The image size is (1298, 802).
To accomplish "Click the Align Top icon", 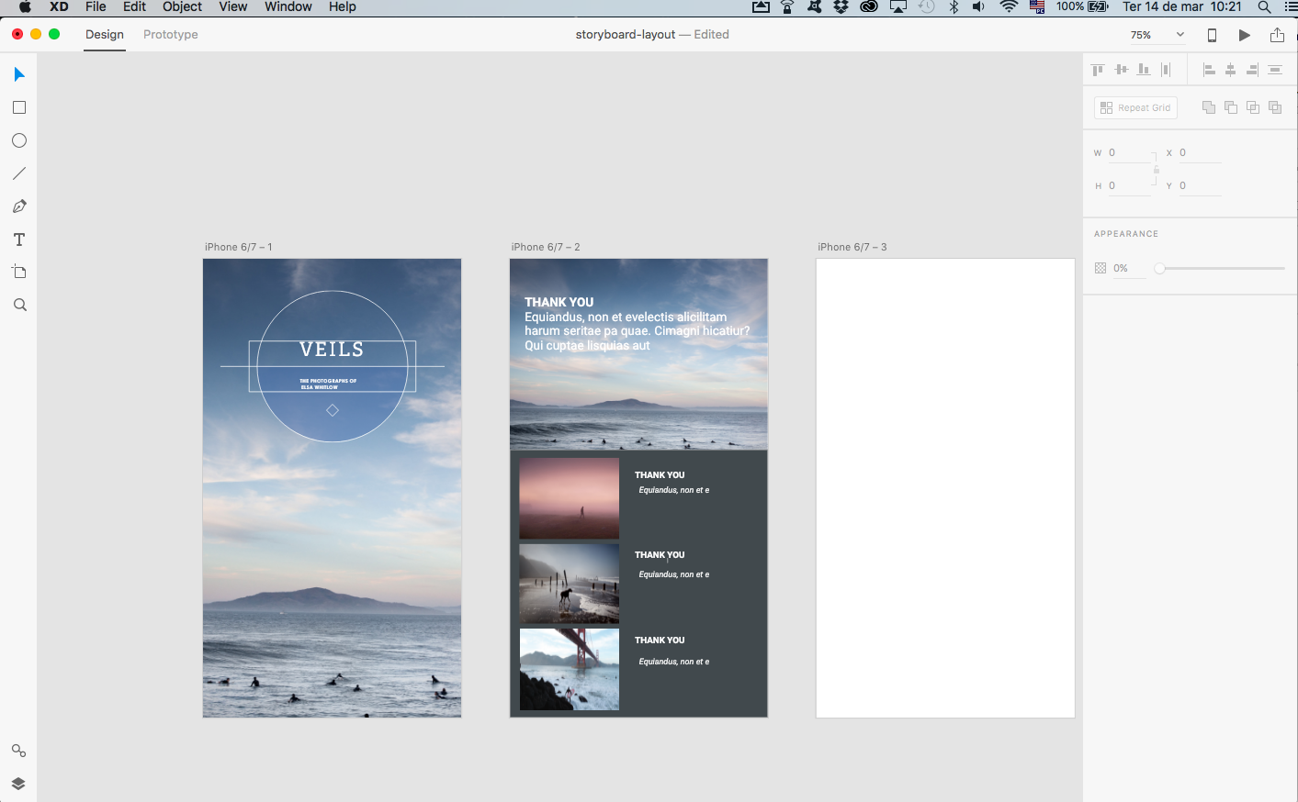I will (x=1098, y=70).
